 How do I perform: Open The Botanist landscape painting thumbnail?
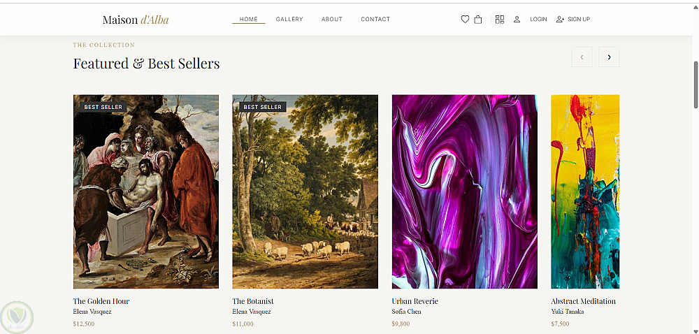pyautogui.click(x=305, y=191)
